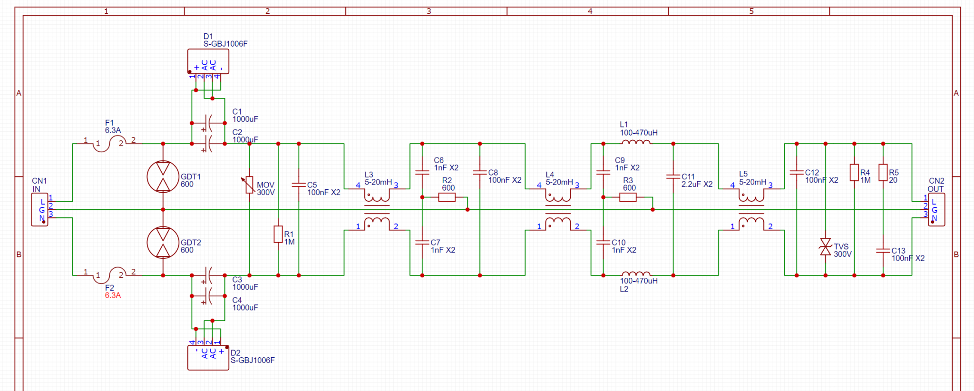
Task: Select resistor R2 symbol
Action: (447, 197)
